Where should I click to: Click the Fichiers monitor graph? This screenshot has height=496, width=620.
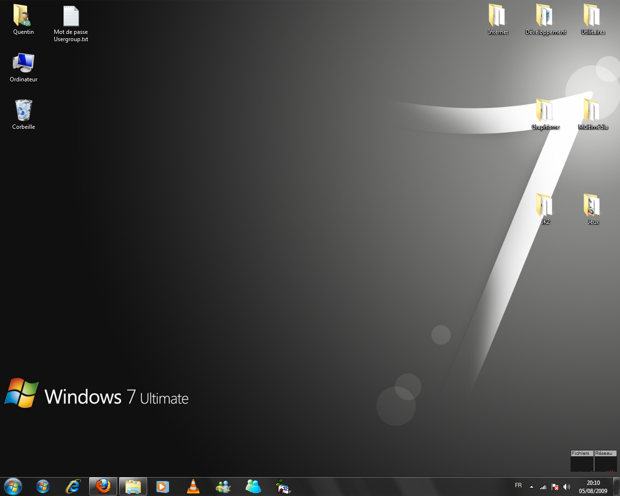coord(582,461)
